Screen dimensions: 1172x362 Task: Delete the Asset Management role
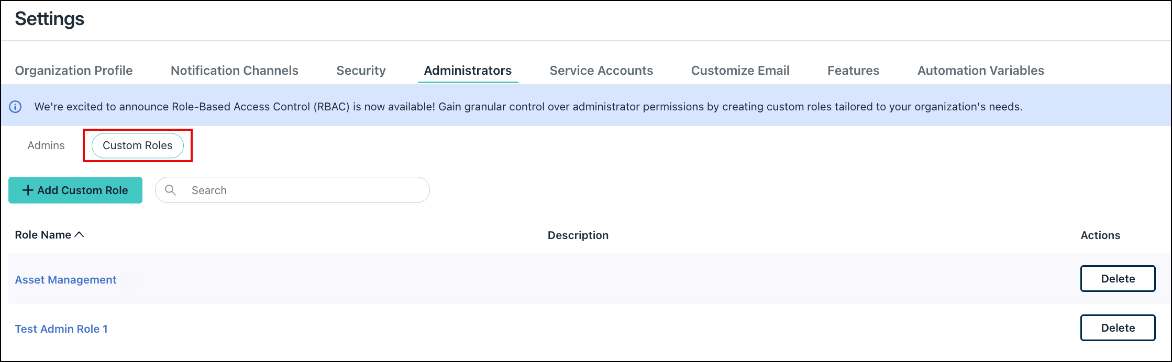(1118, 278)
